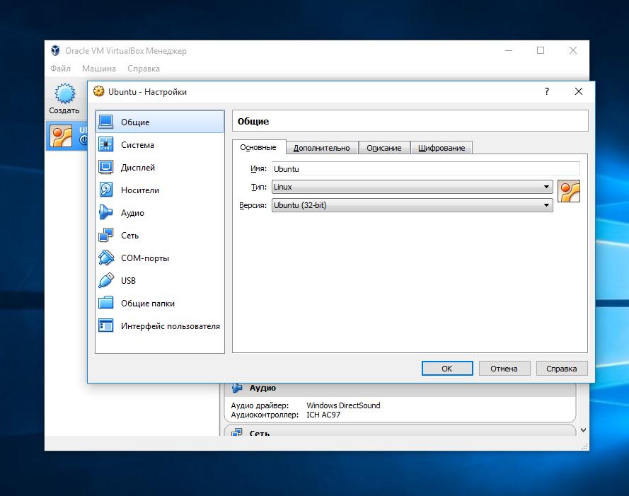The height and width of the screenshot is (496, 629).
Task: Open Интерфейс пользователя settings
Action: pyautogui.click(x=170, y=326)
